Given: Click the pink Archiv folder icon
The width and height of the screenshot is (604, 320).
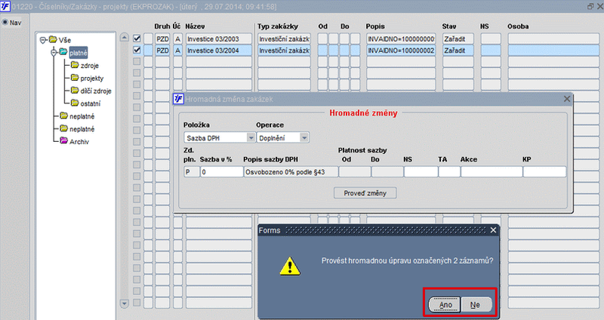Looking at the screenshot, I should coord(63,141).
